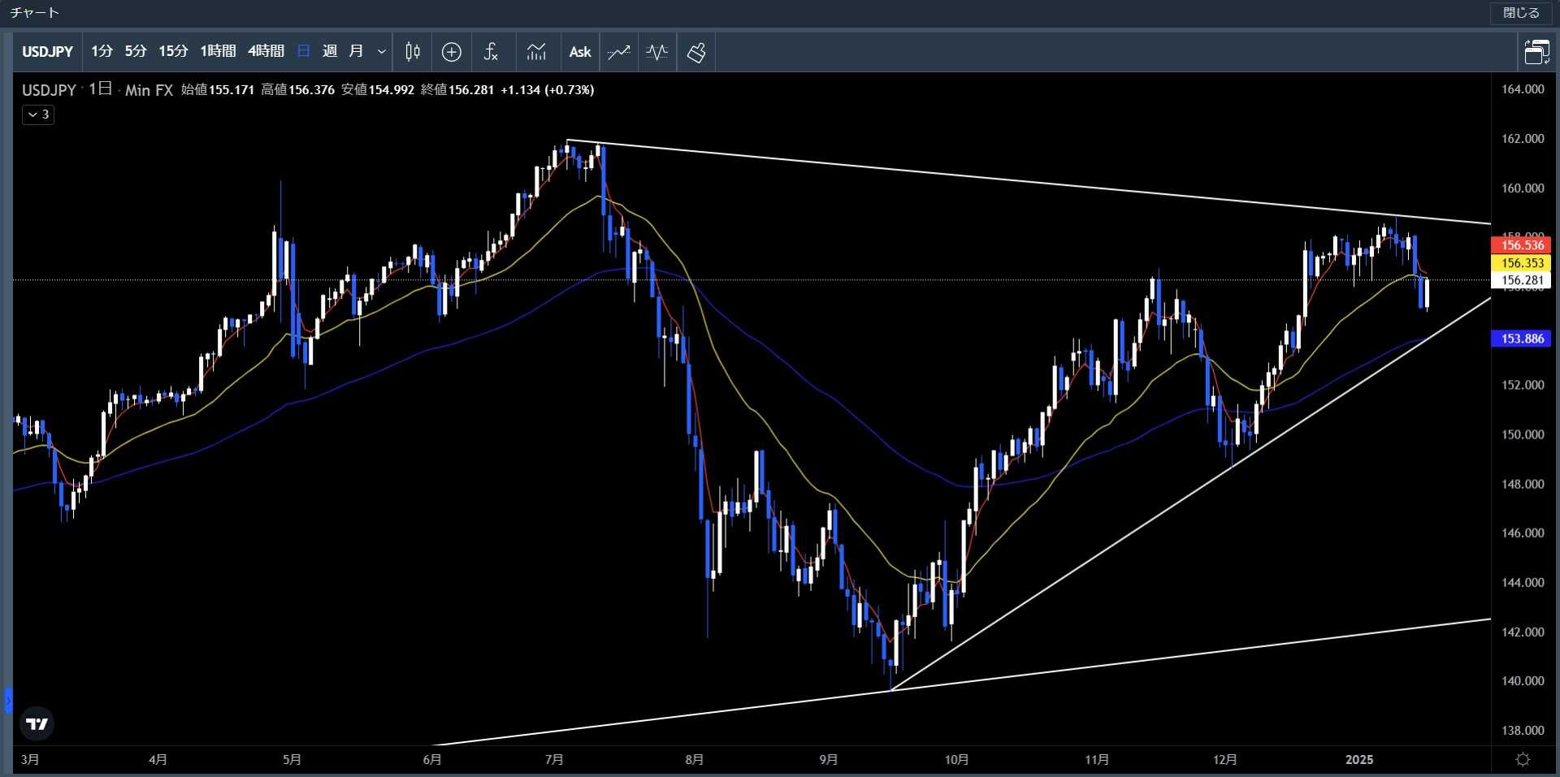Switch to the monthly 月 timeframe
The image size is (1560, 777).
pyautogui.click(x=356, y=52)
